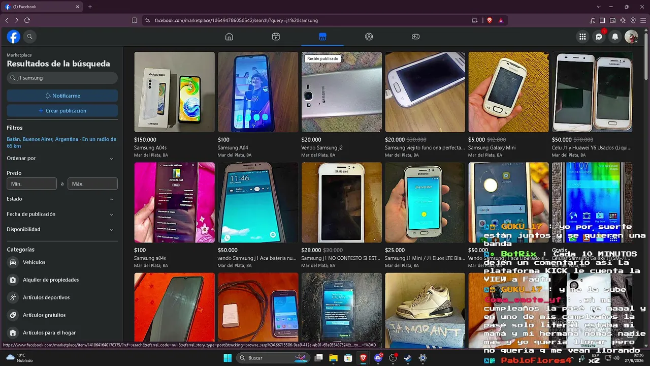
Task: Change the Batán, Buenos Aires location filter
Action: pyautogui.click(x=61, y=142)
